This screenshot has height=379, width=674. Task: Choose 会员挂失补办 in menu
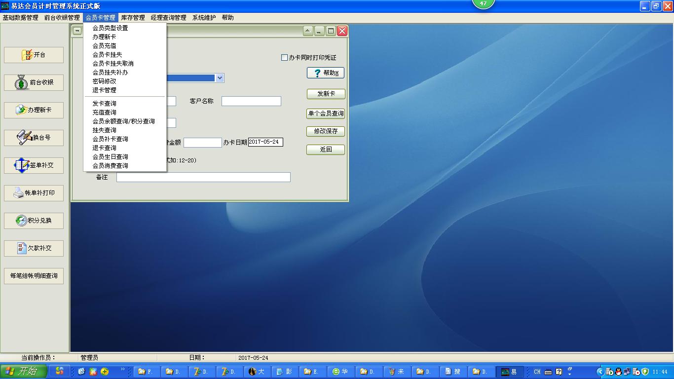(125, 73)
